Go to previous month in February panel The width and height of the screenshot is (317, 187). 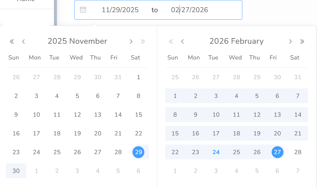183,41
